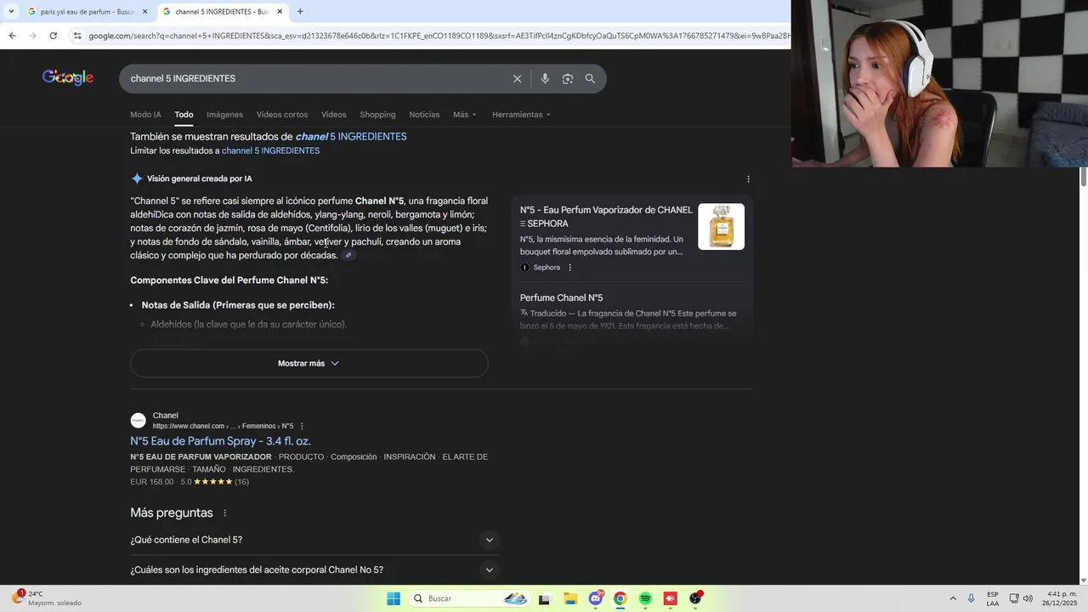Click the Chrome taskbar icon
Screen dimensions: 1088x612
click(x=620, y=598)
